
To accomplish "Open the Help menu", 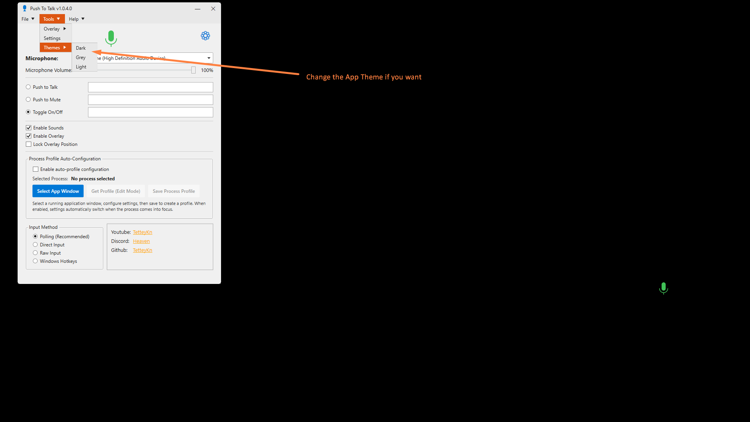I will coord(77,19).
